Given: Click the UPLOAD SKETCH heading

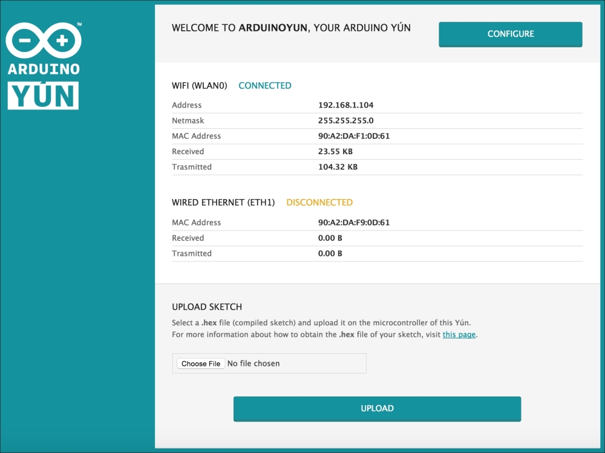Looking at the screenshot, I should [x=207, y=307].
